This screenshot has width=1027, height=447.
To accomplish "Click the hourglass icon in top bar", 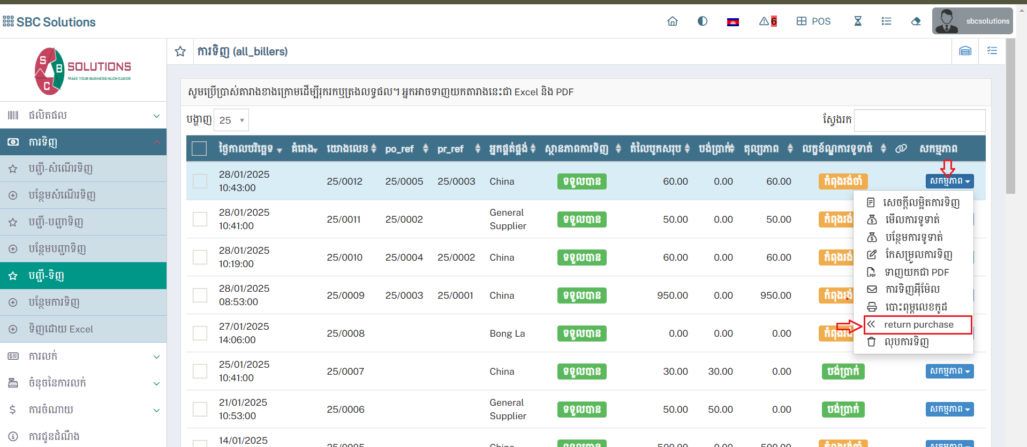I will [858, 21].
